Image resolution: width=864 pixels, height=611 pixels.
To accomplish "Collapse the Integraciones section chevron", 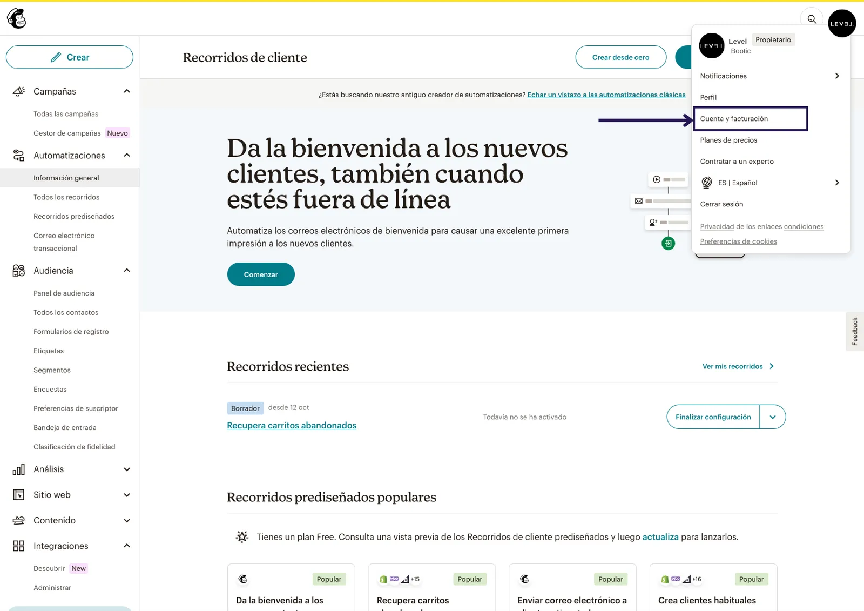I will click(127, 546).
